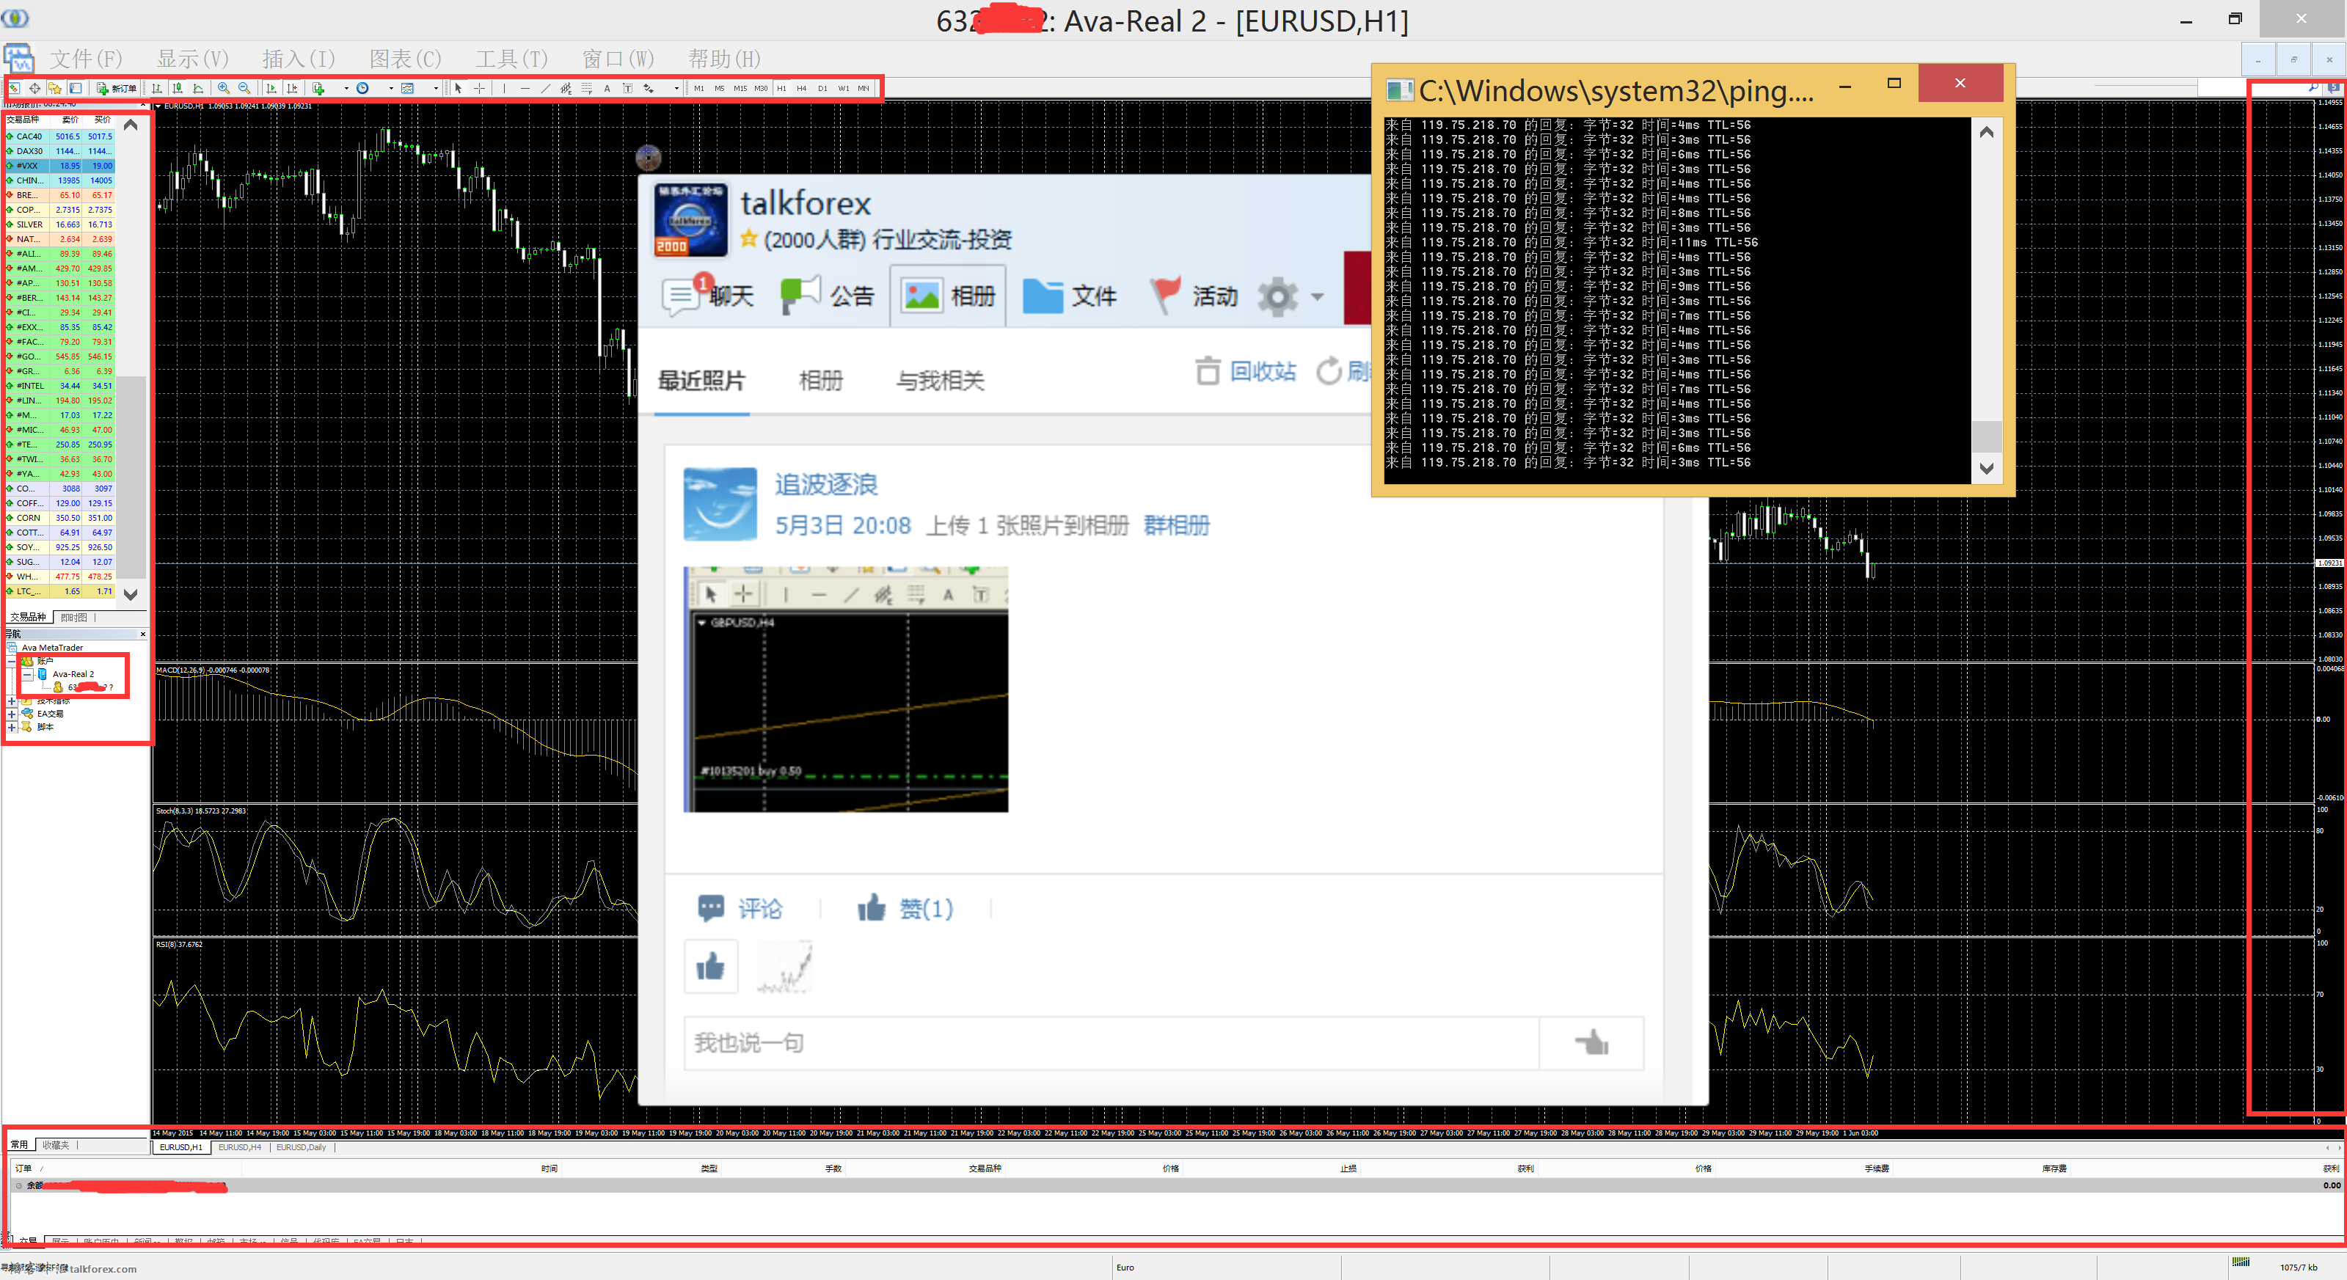The width and height of the screenshot is (2347, 1280).
Task: Toggle the Auto Scroll chart icon
Action: (x=271, y=88)
